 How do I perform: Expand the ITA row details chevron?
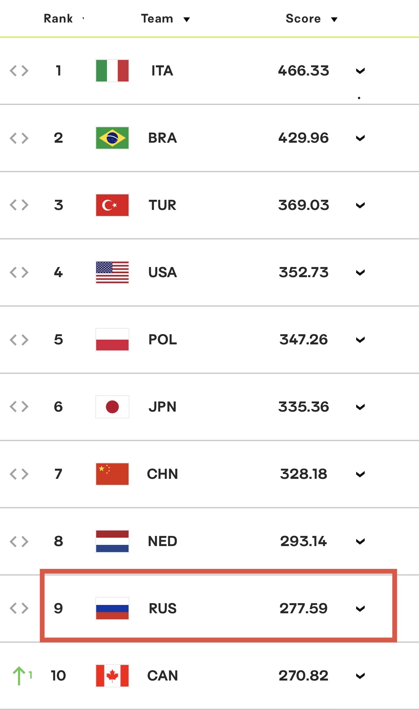click(360, 71)
